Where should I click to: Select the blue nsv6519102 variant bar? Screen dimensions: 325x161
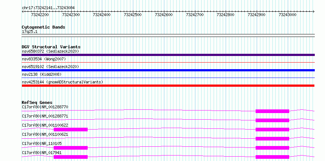point(168,70)
